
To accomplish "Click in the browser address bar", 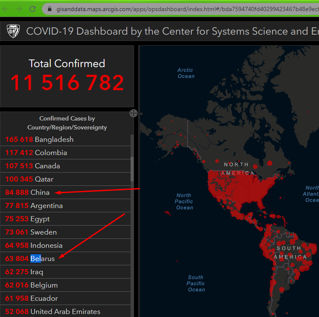I will (x=184, y=9).
